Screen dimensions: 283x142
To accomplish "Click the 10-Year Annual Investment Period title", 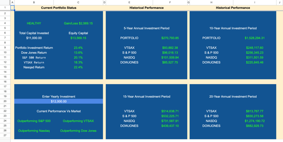I will click(233, 28).
